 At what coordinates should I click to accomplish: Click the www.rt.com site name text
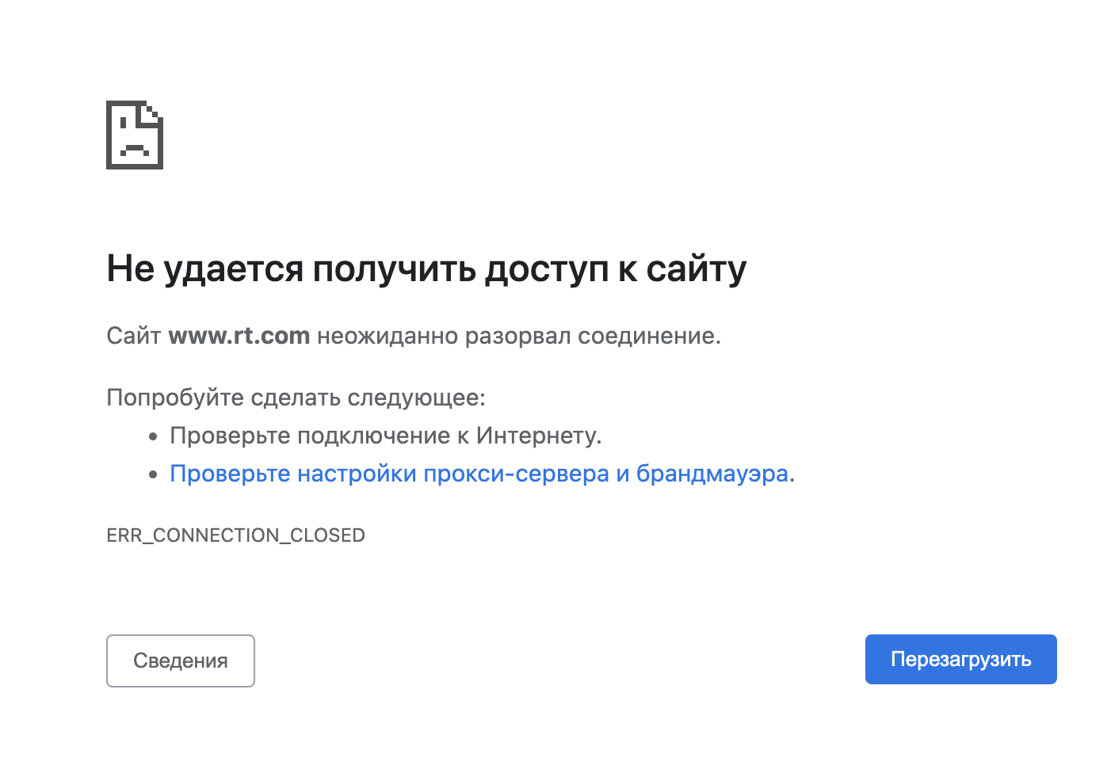(x=239, y=336)
